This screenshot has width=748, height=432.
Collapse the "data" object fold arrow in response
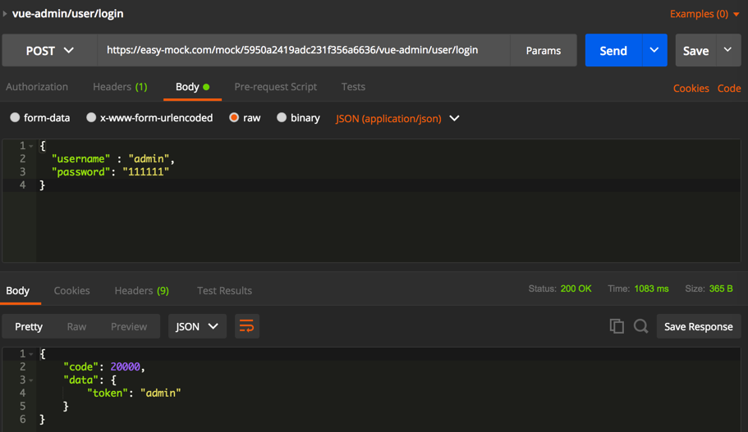[x=31, y=380]
